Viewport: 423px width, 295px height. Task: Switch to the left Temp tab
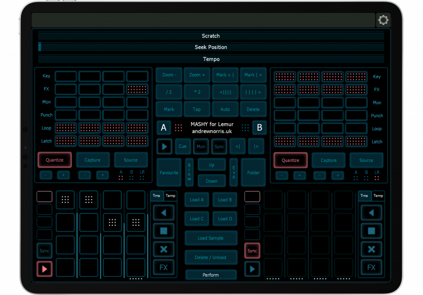click(170, 196)
